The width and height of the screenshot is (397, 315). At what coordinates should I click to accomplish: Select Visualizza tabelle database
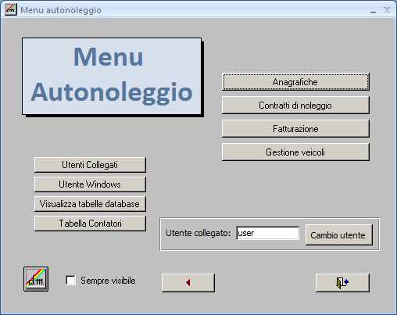tap(90, 204)
